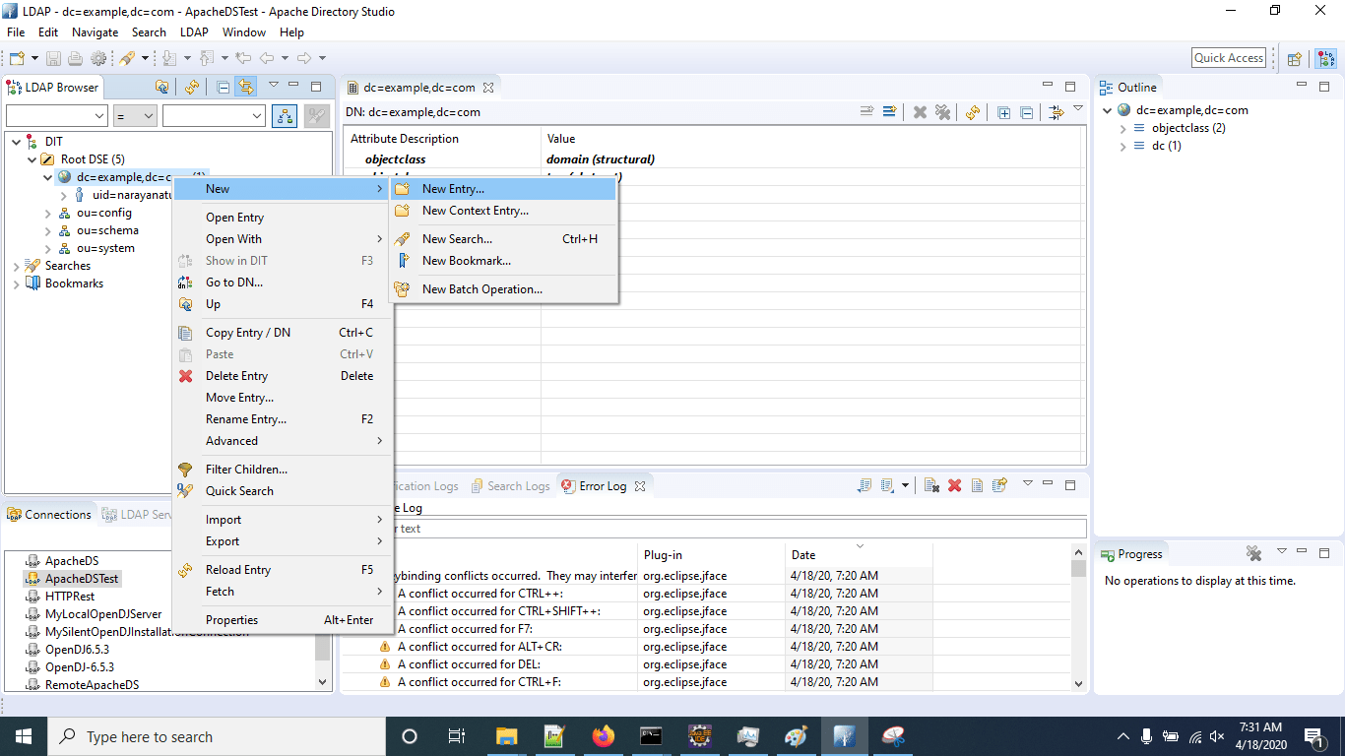Click the Error Log vertical scrollbar down arrow
The width and height of the screenshot is (1345, 756).
tap(1078, 683)
